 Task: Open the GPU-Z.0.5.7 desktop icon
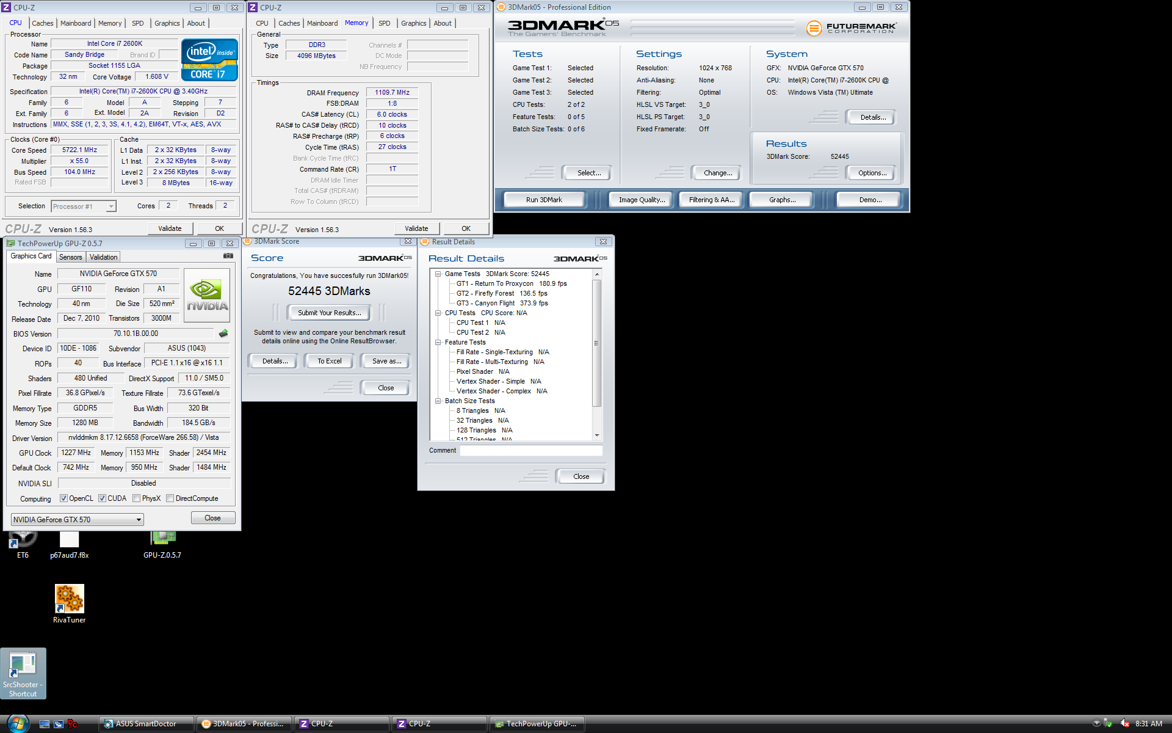click(162, 545)
